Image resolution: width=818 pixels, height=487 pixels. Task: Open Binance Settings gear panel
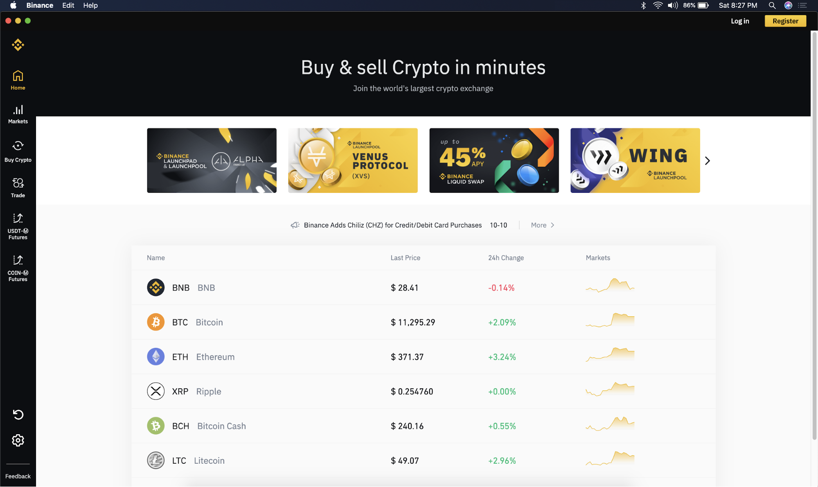click(x=18, y=440)
